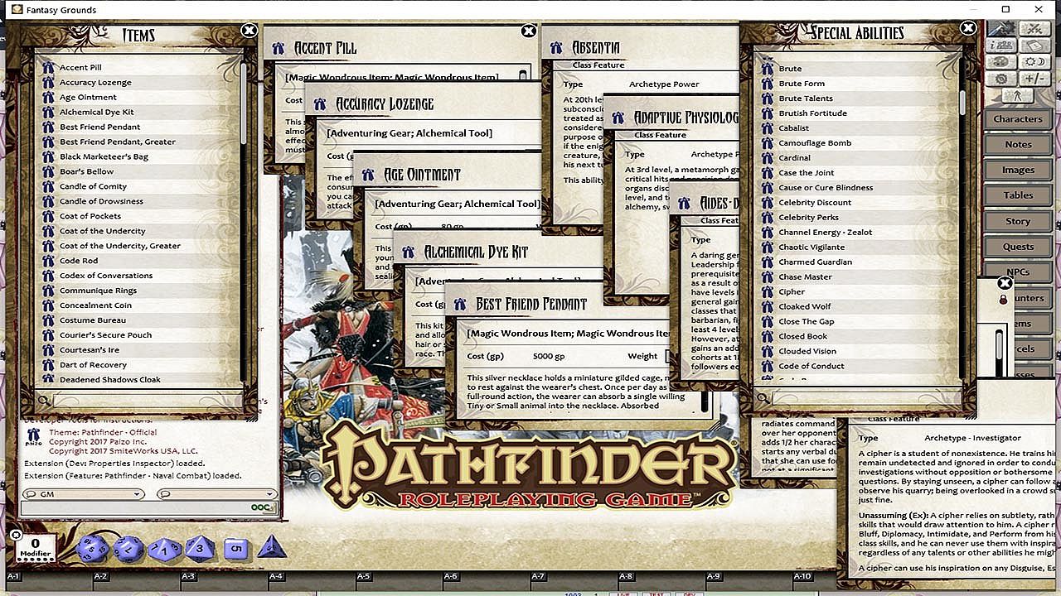The image size is (1061, 596).
Task: Click the search magnifier in Items window
Action: pyautogui.click(x=43, y=401)
